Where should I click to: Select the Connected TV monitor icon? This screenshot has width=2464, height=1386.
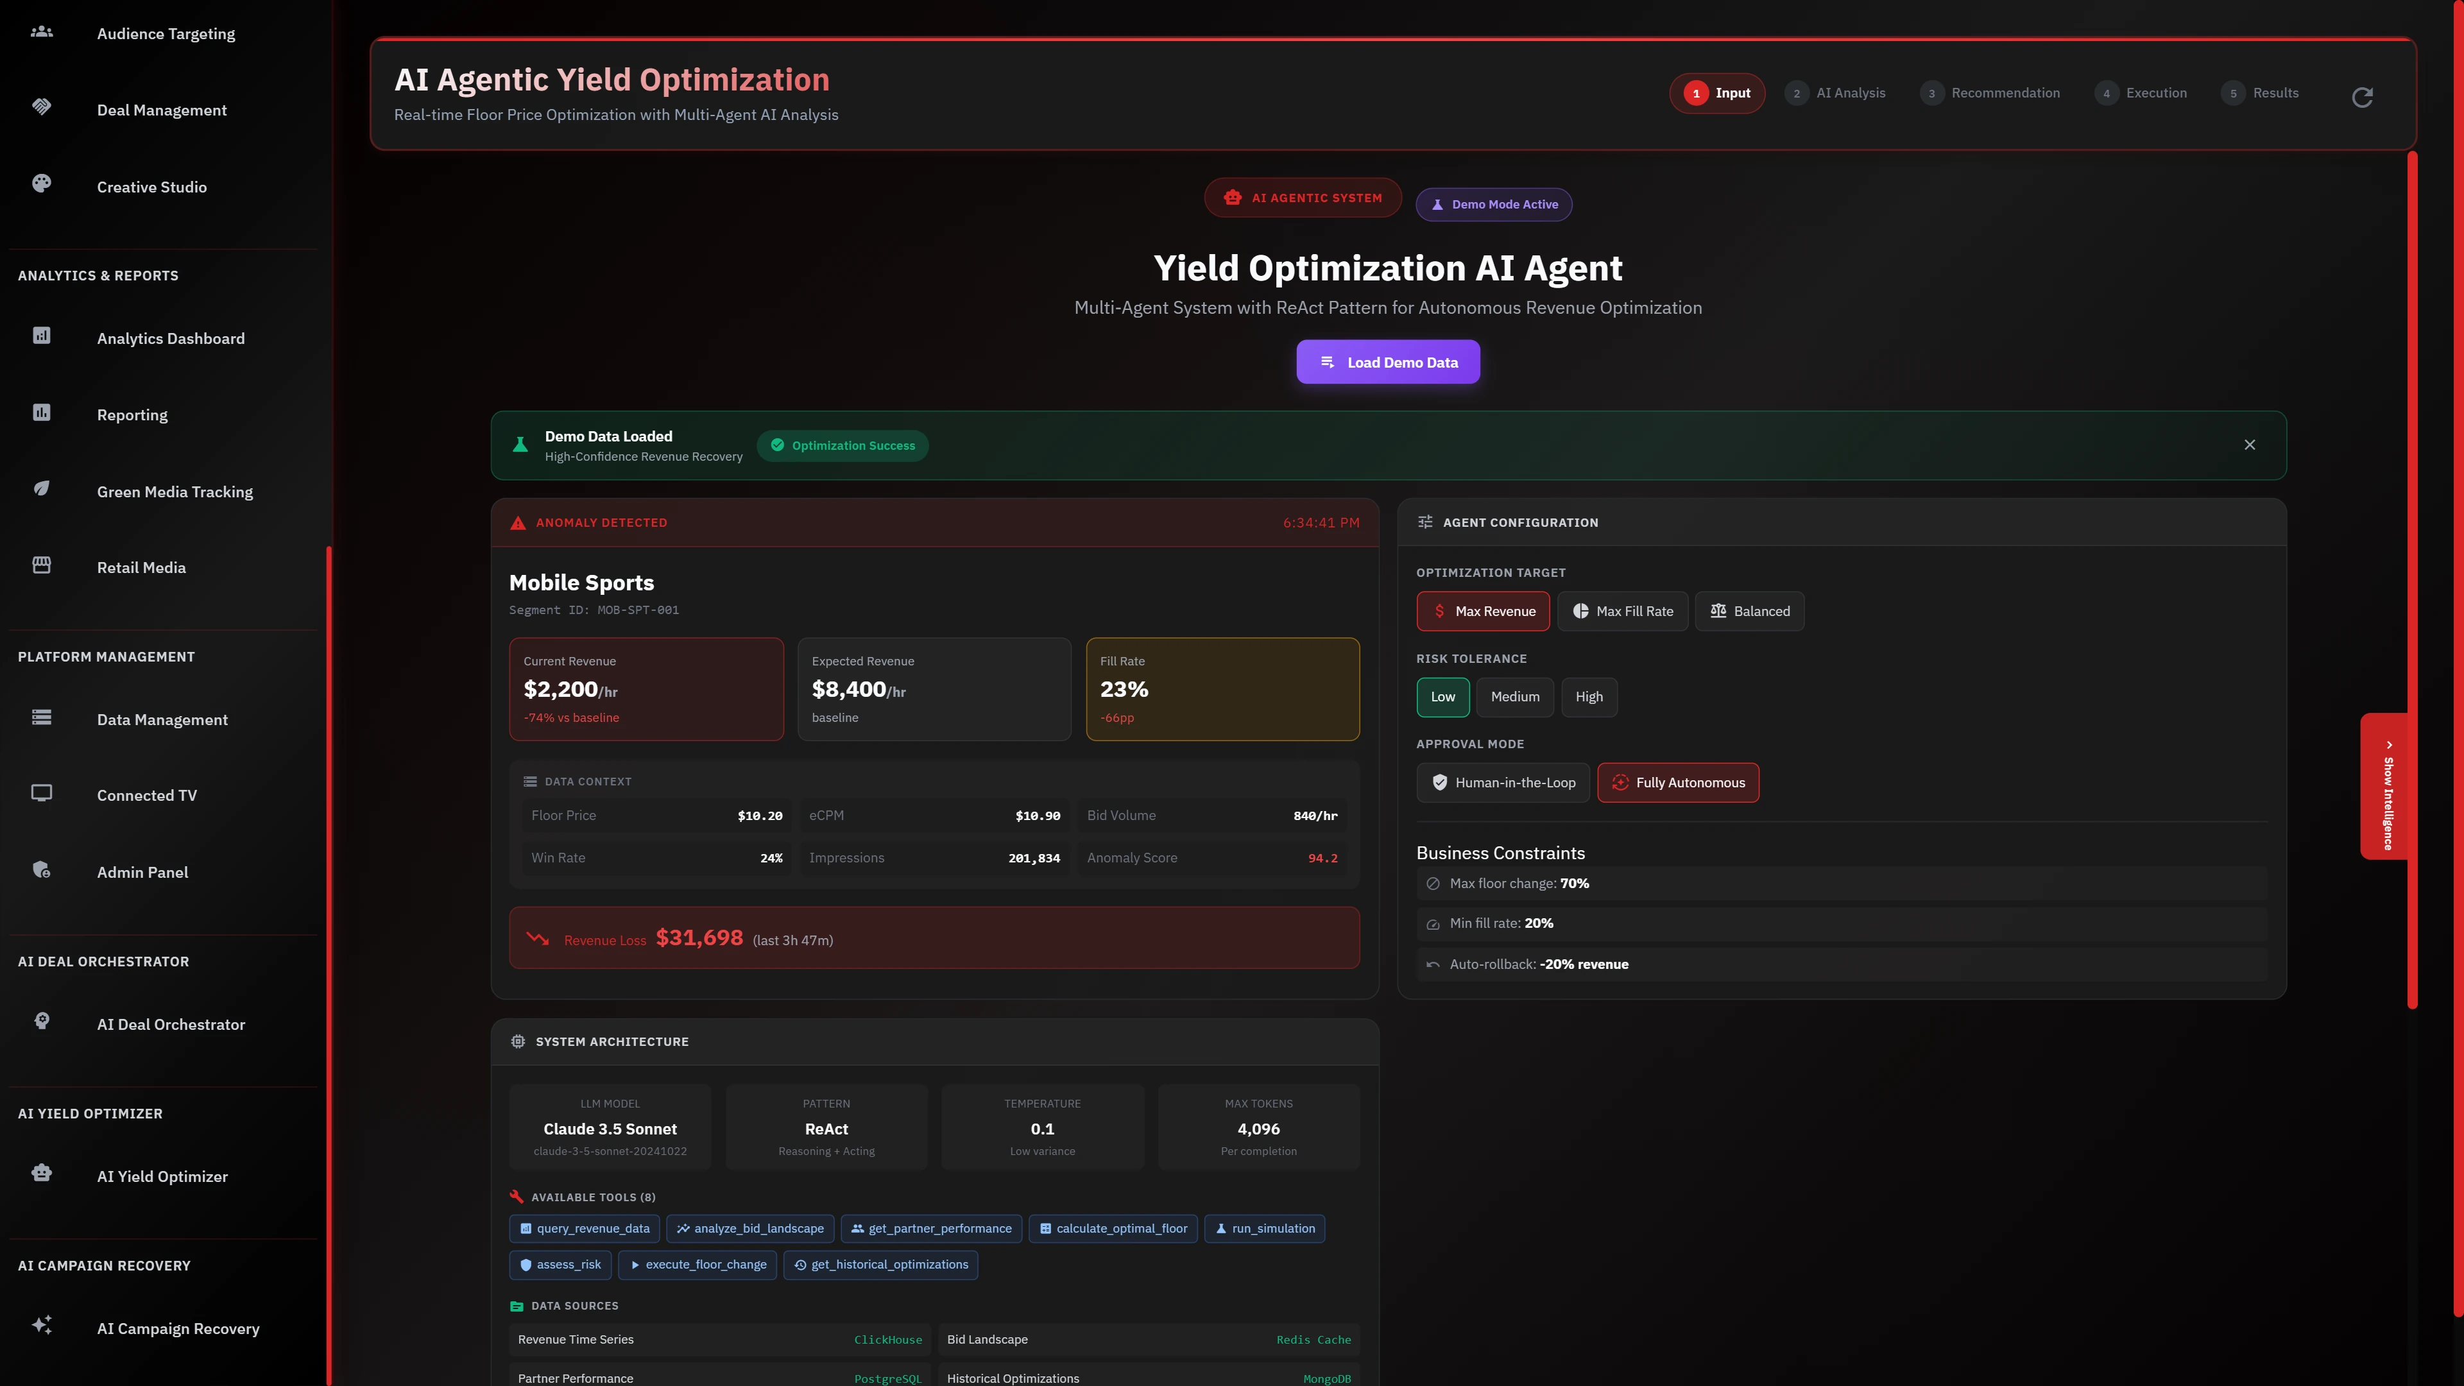point(41,792)
